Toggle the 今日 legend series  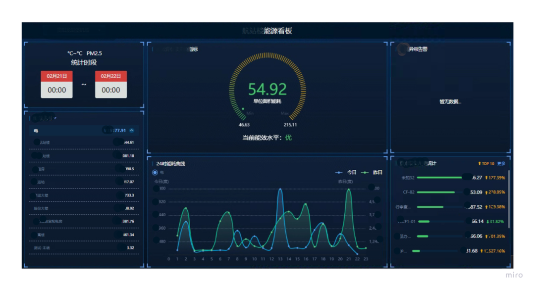point(346,172)
